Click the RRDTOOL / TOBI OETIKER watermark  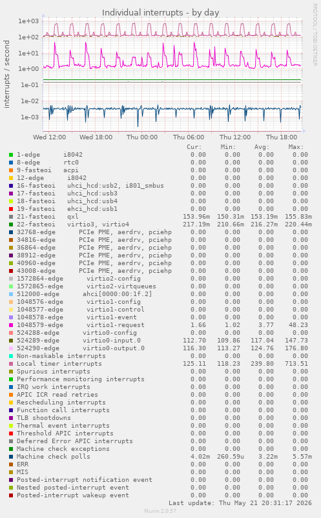pos(315,34)
